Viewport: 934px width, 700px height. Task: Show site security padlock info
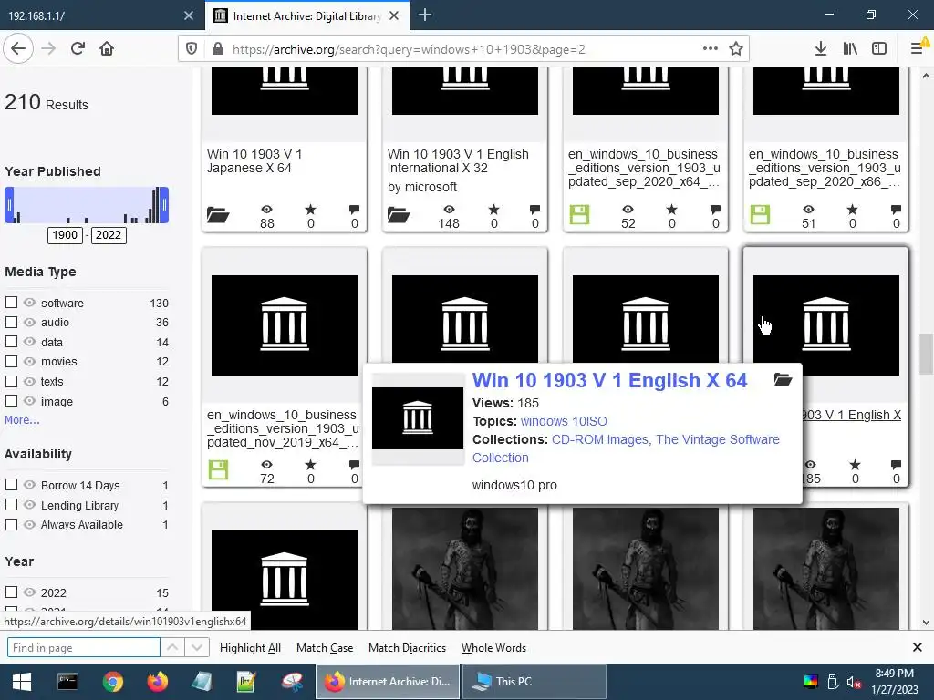pyautogui.click(x=218, y=49)
